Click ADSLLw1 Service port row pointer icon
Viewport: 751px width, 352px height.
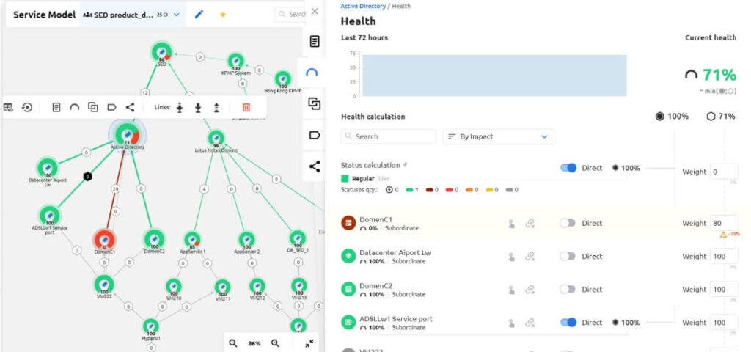pos(511,323)
